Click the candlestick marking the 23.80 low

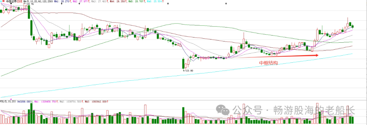[x=183, y=64]
